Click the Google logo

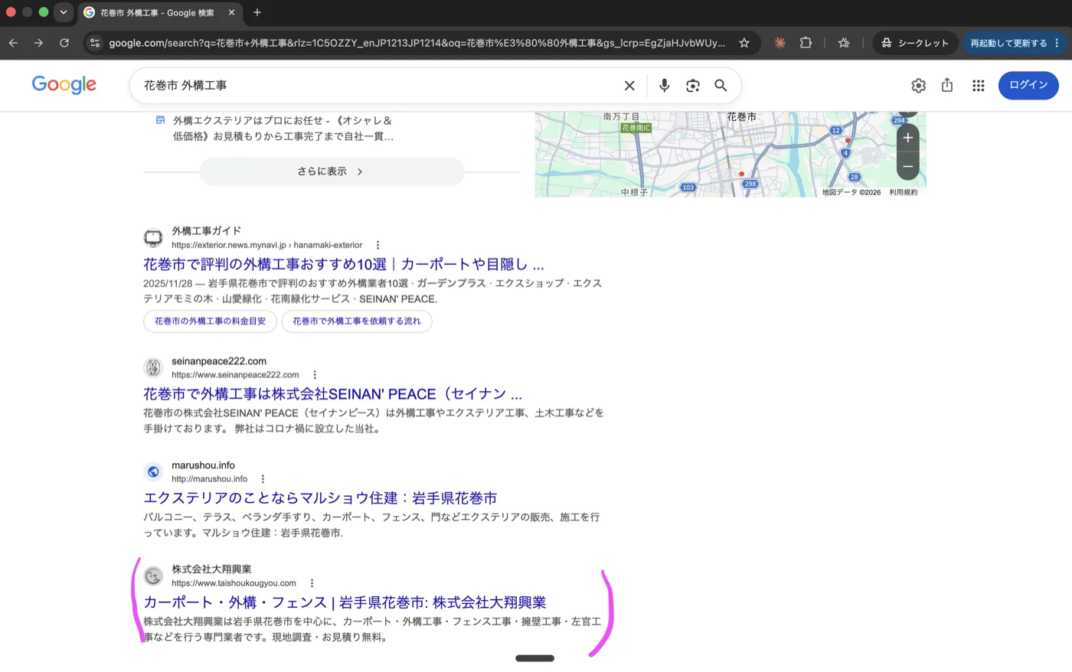click(x=64, y=85)
